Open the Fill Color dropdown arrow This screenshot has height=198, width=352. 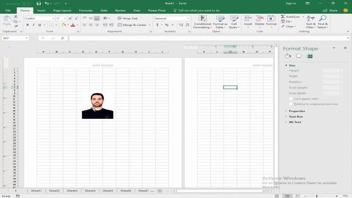(68, 25)
